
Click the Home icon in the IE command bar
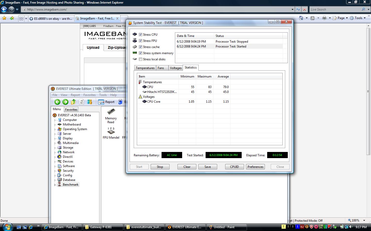[x=301, y=18]
